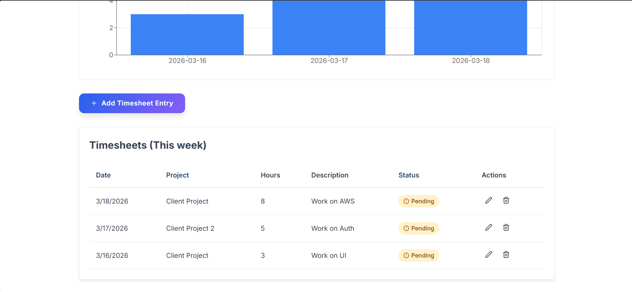Click the 2026-03-16 axis label

click(x=187, y=61)
